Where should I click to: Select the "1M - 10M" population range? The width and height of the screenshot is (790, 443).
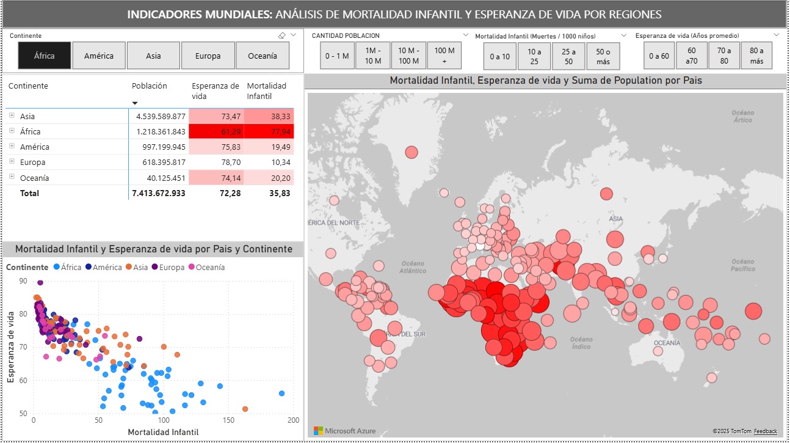pos(372,56)
